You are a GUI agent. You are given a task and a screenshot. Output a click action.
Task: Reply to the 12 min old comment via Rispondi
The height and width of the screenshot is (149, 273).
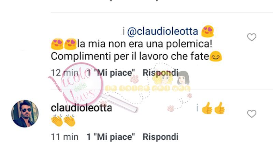click(x=160, y=73)
